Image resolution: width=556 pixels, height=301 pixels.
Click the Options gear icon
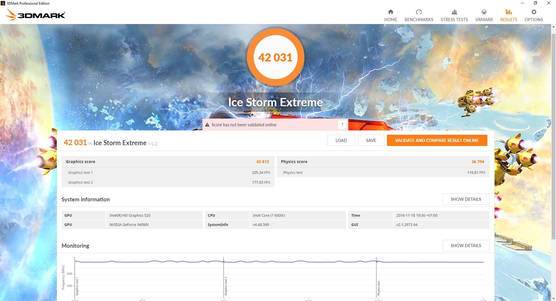(534, 12)
